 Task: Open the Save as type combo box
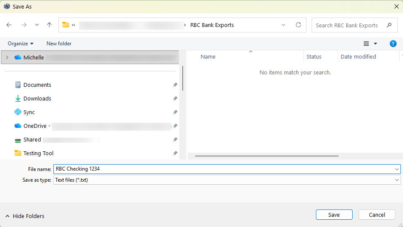click(227, 180)
